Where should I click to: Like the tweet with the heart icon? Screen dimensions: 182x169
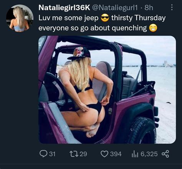104,154
